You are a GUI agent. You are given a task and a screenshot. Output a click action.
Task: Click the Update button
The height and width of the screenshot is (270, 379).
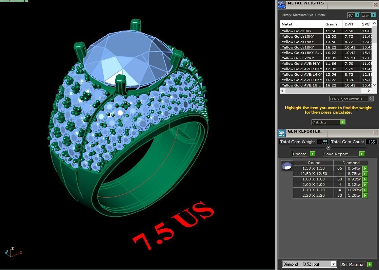pyautogui.click(x=304, y=154)
